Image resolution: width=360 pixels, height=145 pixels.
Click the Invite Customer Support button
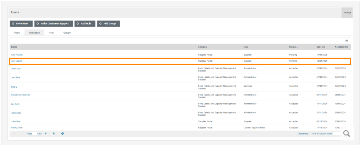(54, 24)
